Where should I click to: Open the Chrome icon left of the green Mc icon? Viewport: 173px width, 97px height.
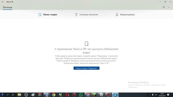click(x=54, y=95)
